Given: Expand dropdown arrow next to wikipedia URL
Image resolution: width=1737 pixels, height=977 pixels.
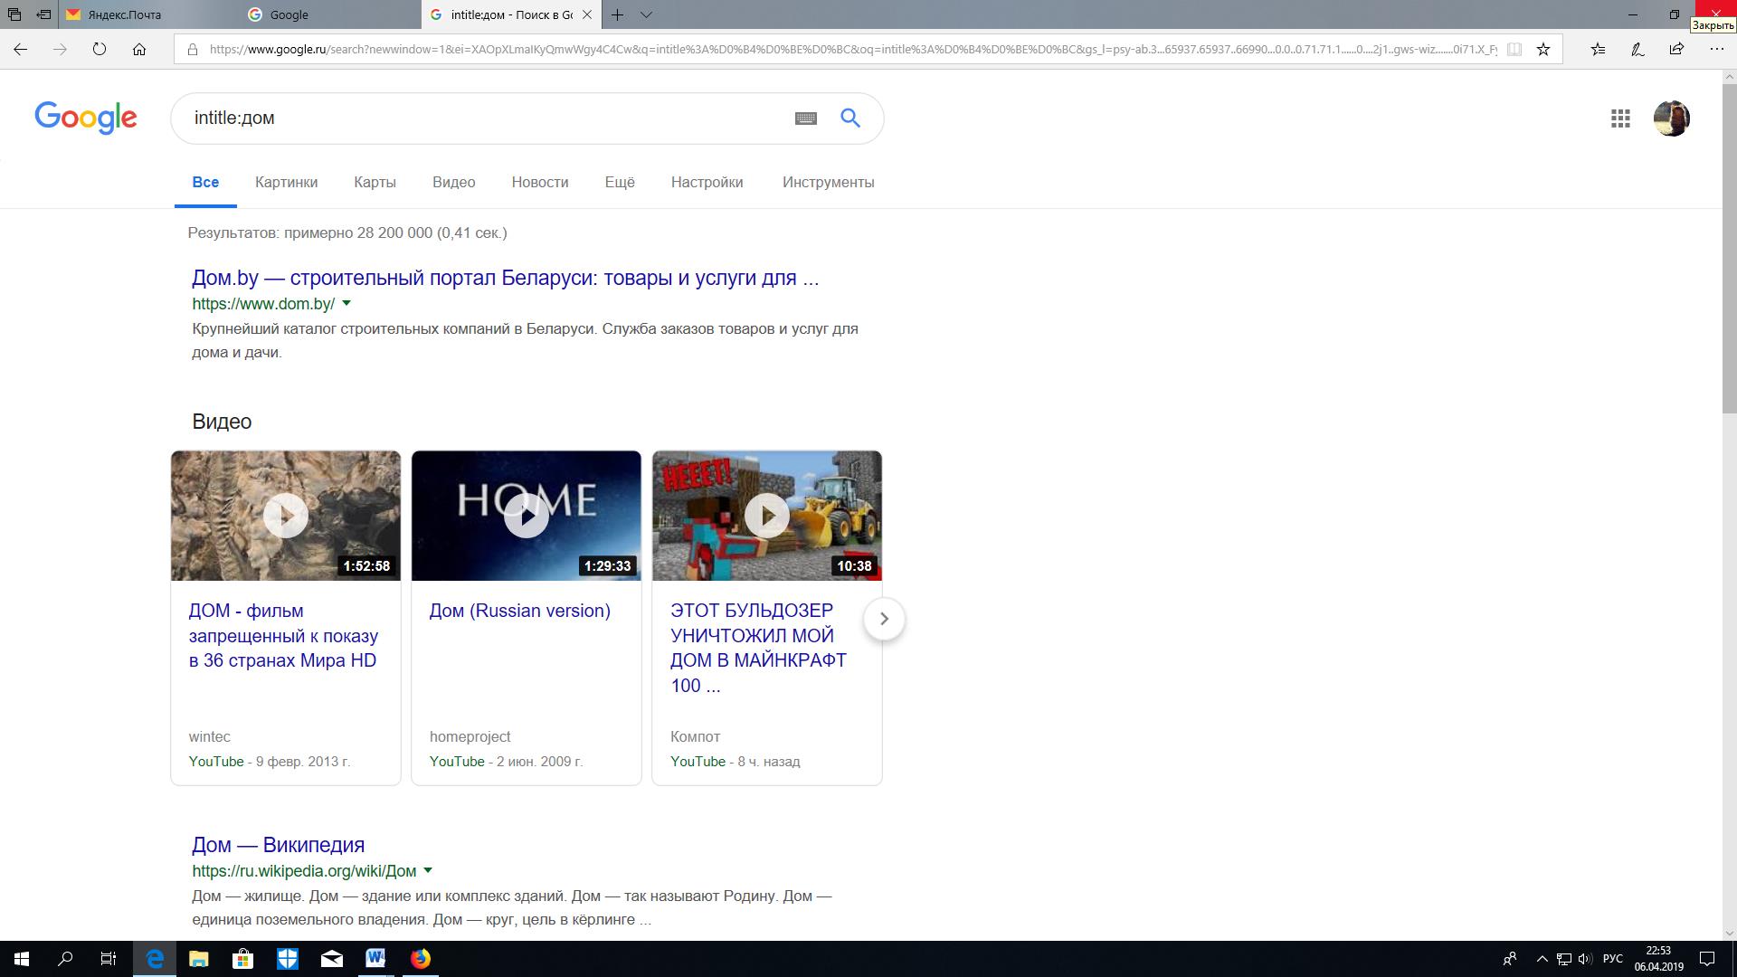Looking at the screenshot, I should [x=428, y=871].
